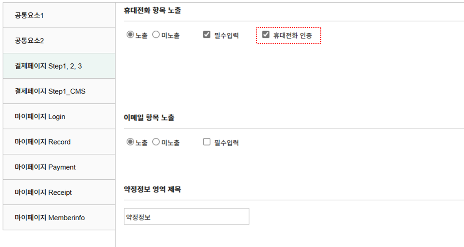Open the 공통요소1 tab
464x247 pixels.
click(x=59, y=16)
